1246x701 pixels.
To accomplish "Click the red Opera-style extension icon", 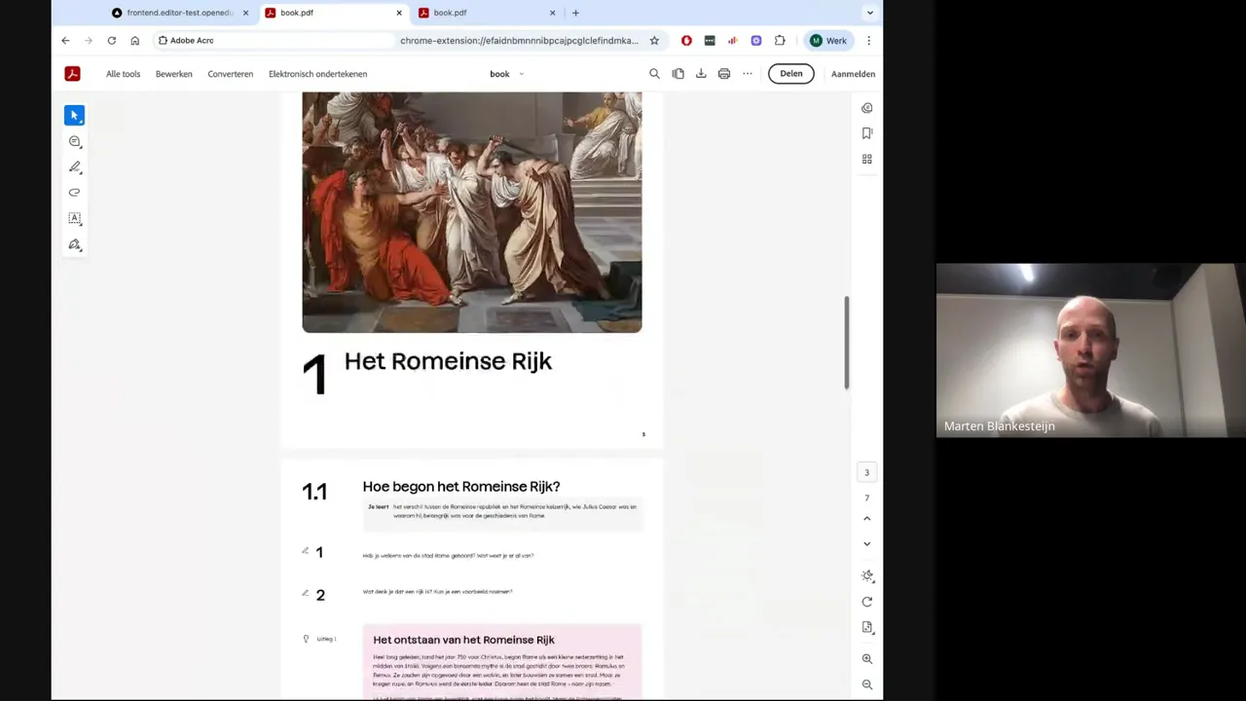I will pos(686,41).
